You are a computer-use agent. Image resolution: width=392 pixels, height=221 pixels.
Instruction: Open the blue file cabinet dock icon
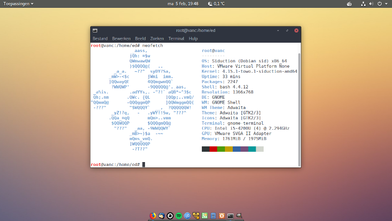[213, 216]
